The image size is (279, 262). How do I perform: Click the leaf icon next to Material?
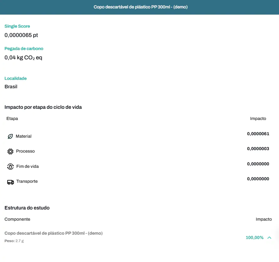click(x=10, y=136)
